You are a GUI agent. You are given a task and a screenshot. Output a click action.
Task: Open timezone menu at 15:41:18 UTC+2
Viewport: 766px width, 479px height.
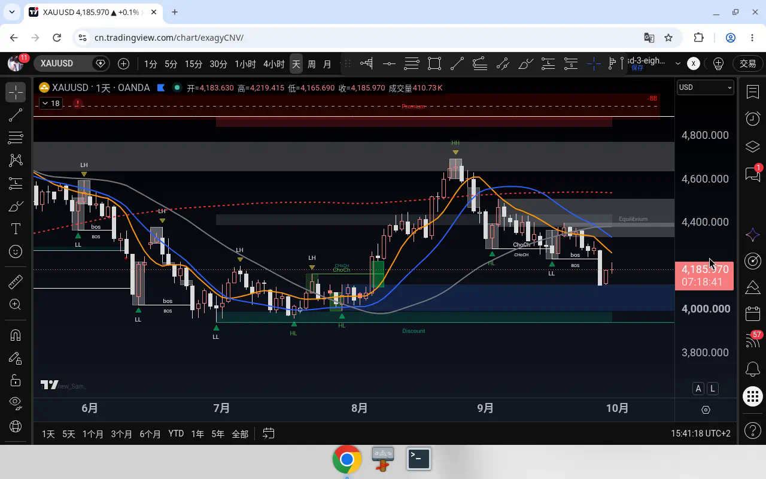[701, 433]
